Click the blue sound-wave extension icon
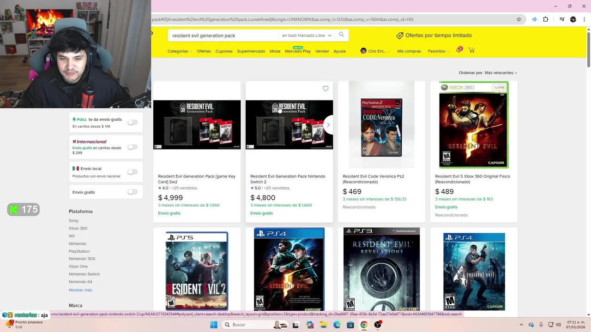The width and height of the screenshot is (591, 332). (534, 19)
